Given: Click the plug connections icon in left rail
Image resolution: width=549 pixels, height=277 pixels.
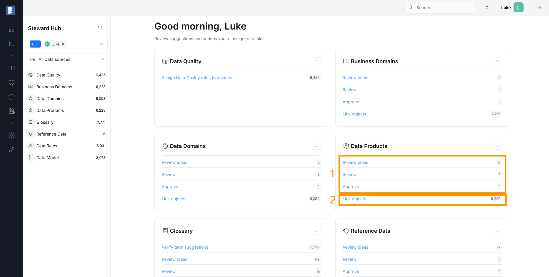Looking at the screenshot, I should coord(12,150).
